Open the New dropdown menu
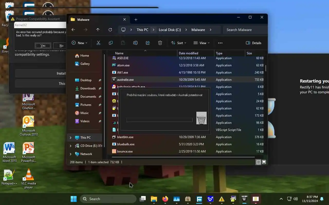329x205 pixels. pos(79,43)
